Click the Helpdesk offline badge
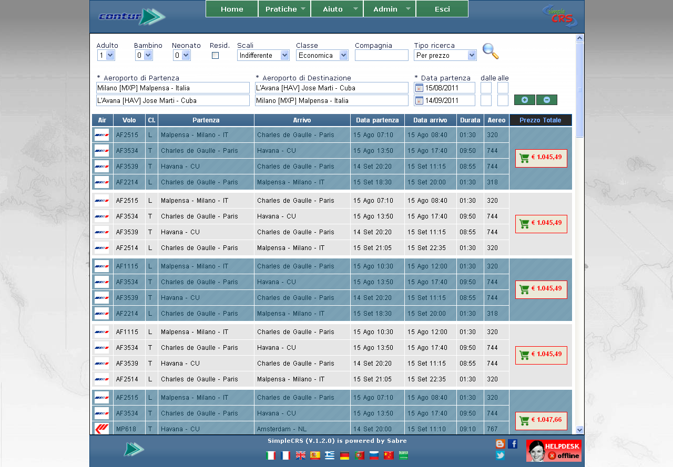 (x=554, y=451)
